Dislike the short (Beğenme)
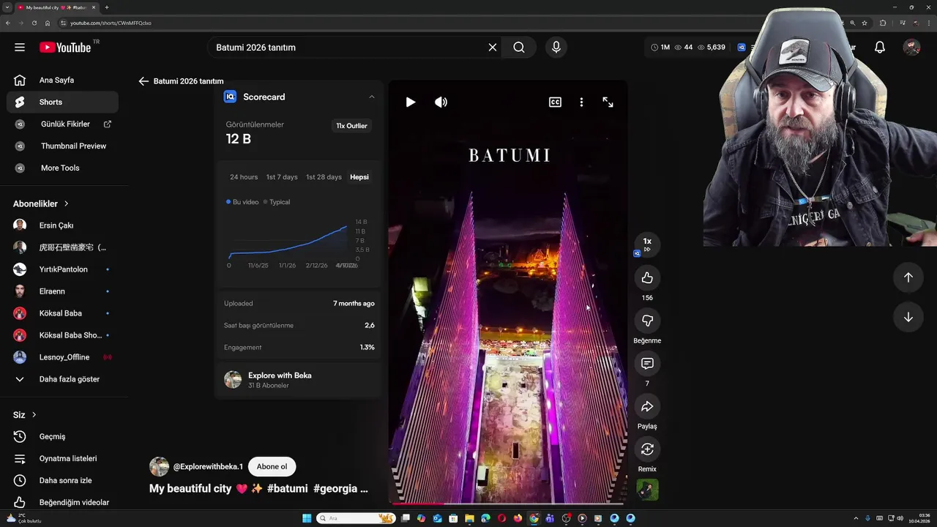Screen dimensions: 937x527 click(x=647, y=321)
